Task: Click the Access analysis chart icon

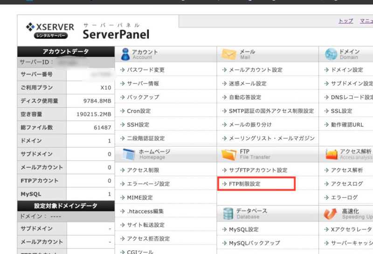Action: [331, 154]
